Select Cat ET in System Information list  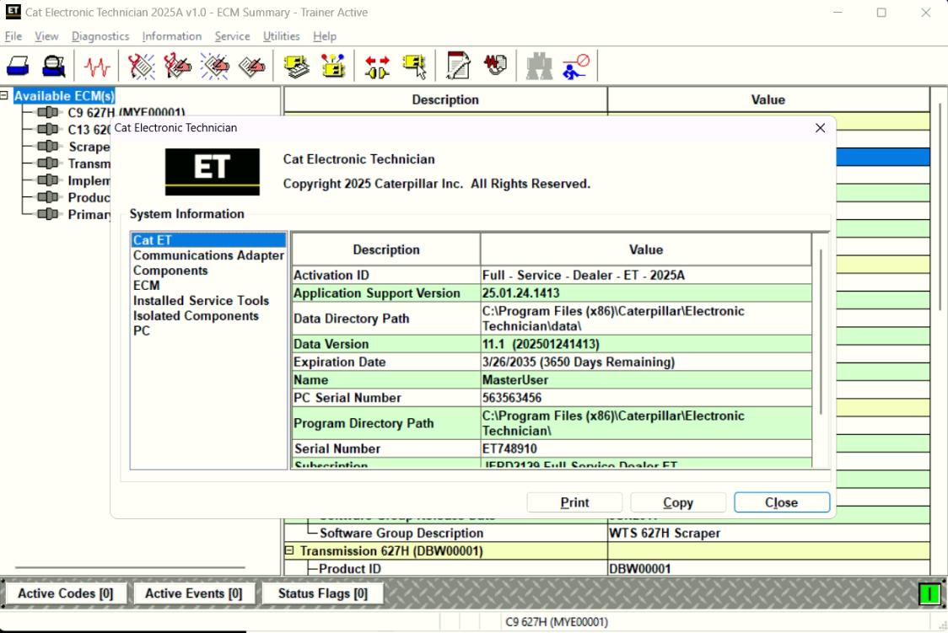(208, 240)
